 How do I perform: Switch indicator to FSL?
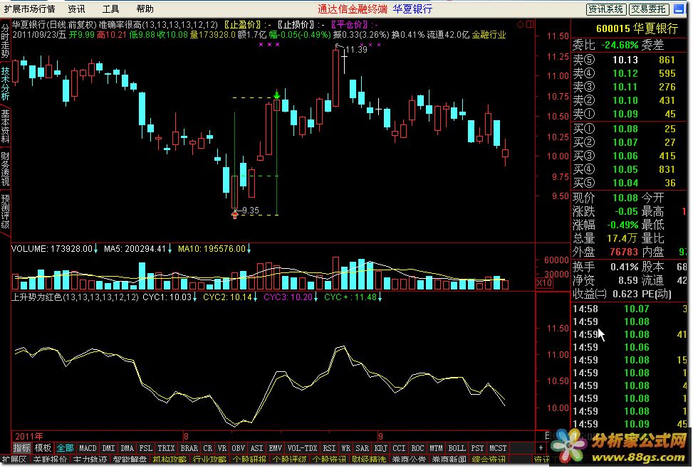coord(146,448)
